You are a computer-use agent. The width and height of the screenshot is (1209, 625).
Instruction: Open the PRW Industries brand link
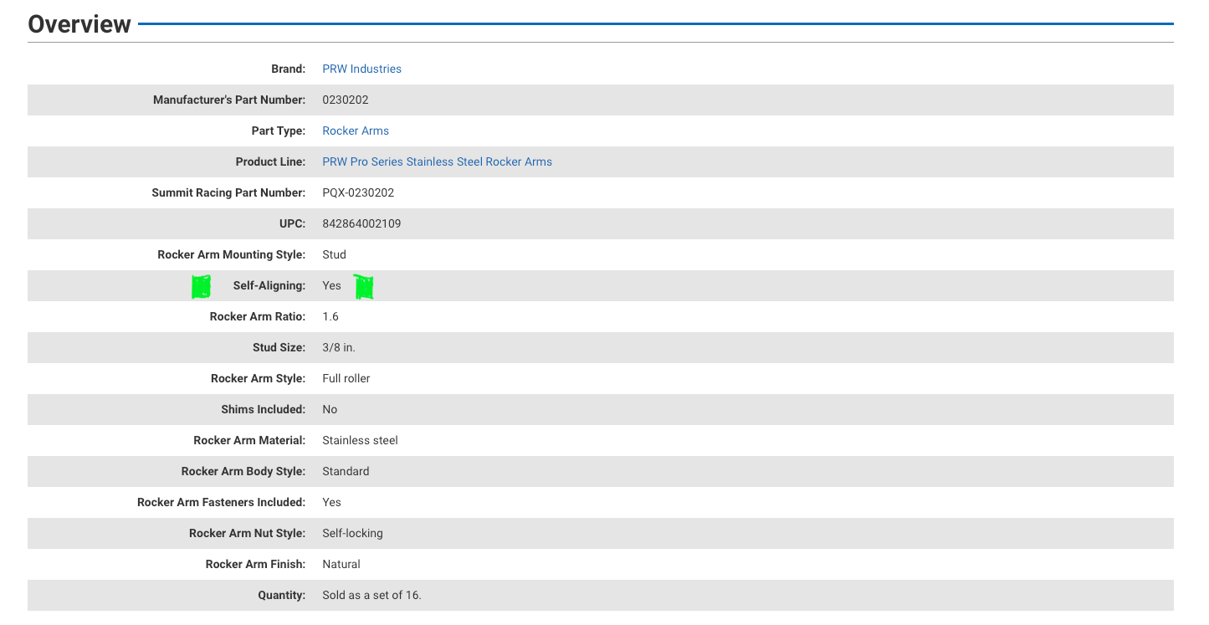(x=361, y=69)
